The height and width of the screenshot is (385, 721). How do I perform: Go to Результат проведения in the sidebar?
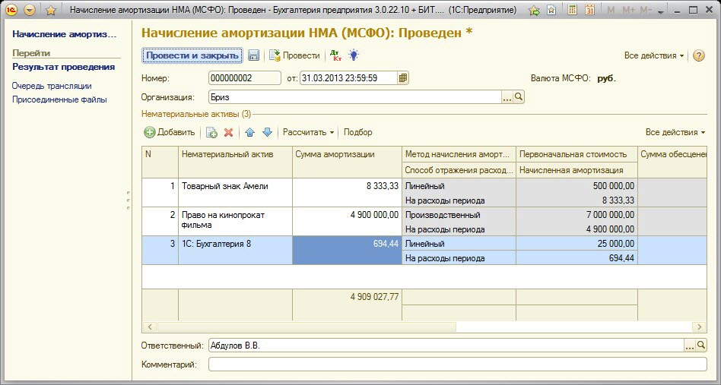63,67
